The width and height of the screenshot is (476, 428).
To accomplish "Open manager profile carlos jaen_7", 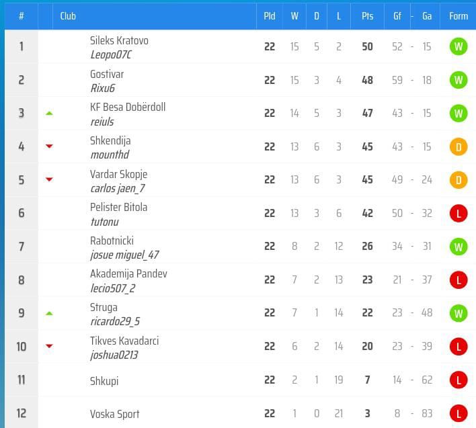I will [117, 188].
